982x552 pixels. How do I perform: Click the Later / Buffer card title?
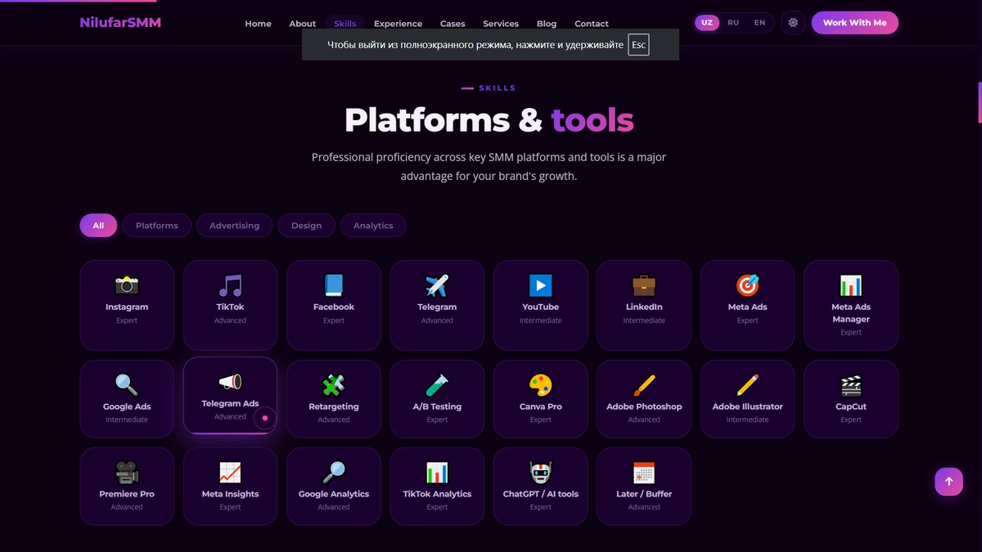(644, 495)
